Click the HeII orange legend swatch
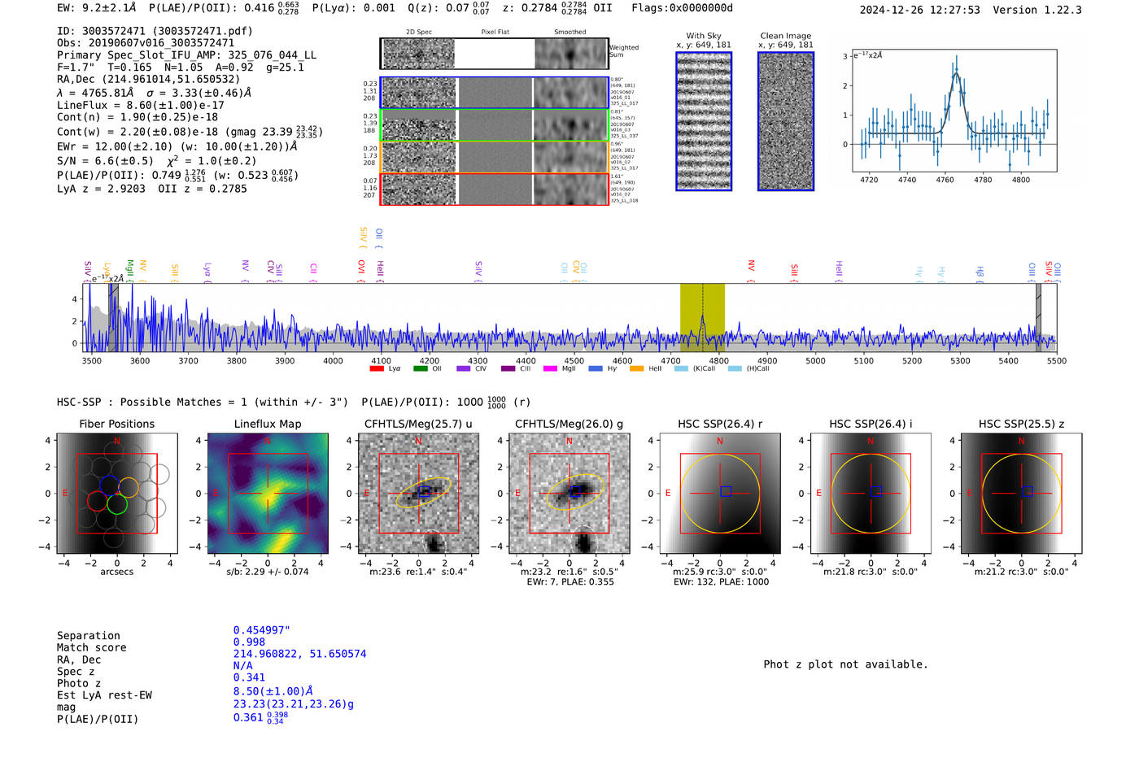 [637, 368]
